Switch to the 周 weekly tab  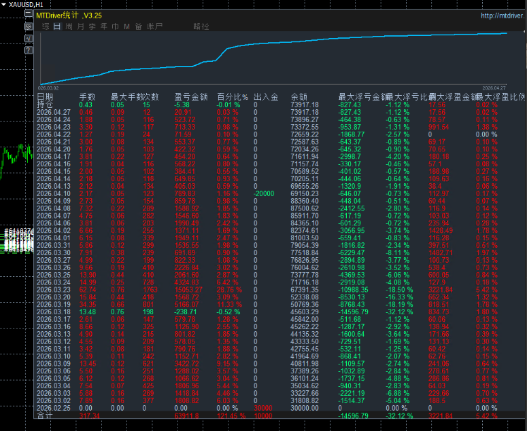69,26
